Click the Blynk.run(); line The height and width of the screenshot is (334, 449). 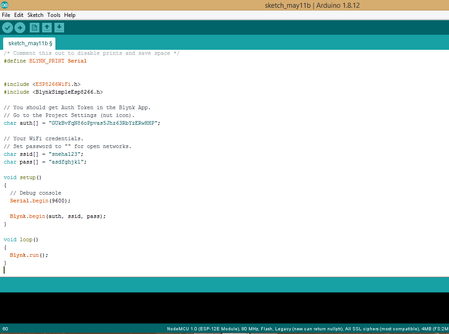pyautogui.click(x=29, y=255)
